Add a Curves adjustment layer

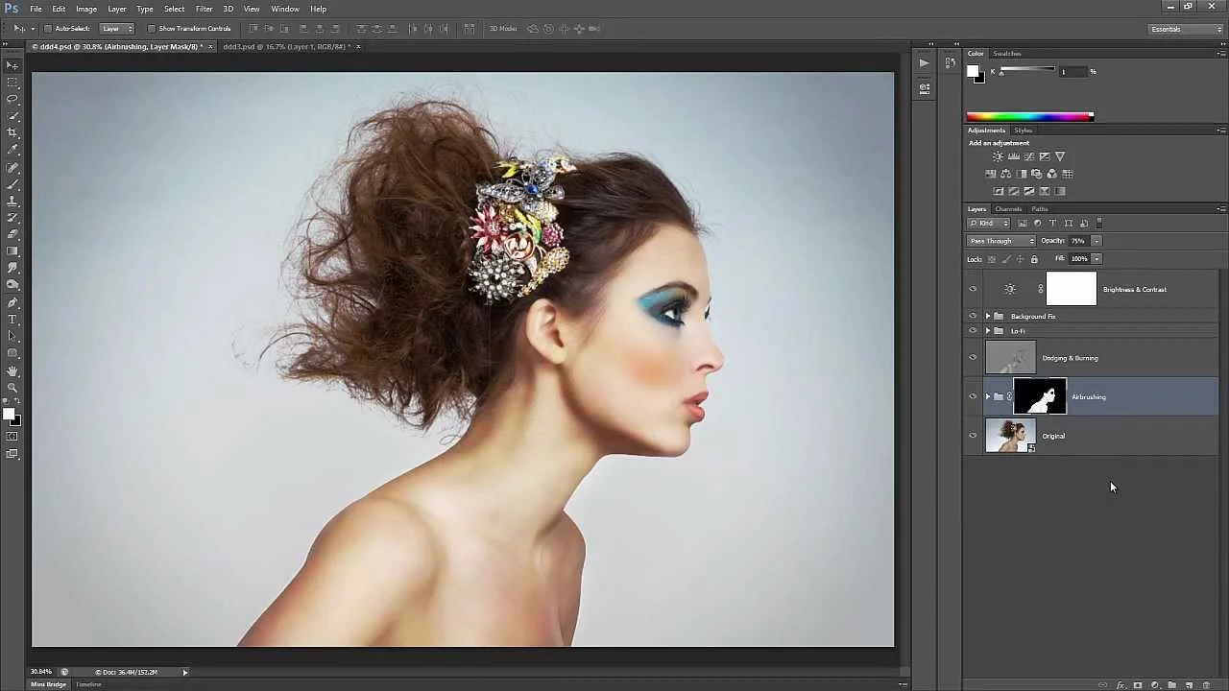pyautogui.click(x=1029, y=155)
